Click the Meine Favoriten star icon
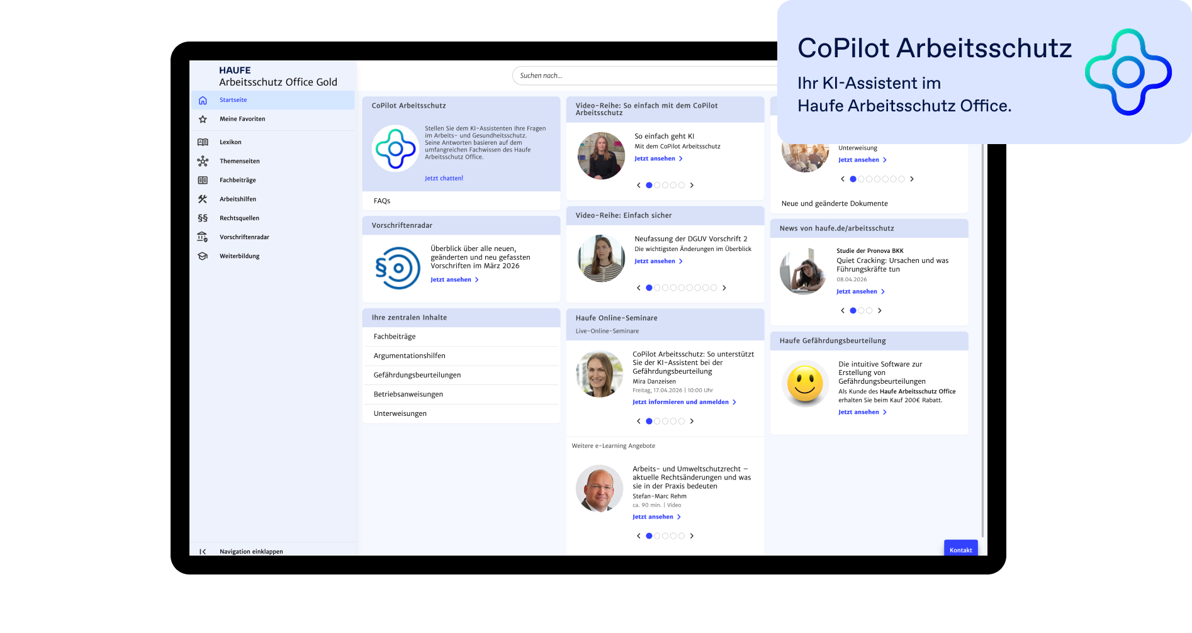The height and width of the screenshot is (633, 1192). click(203, 119)
